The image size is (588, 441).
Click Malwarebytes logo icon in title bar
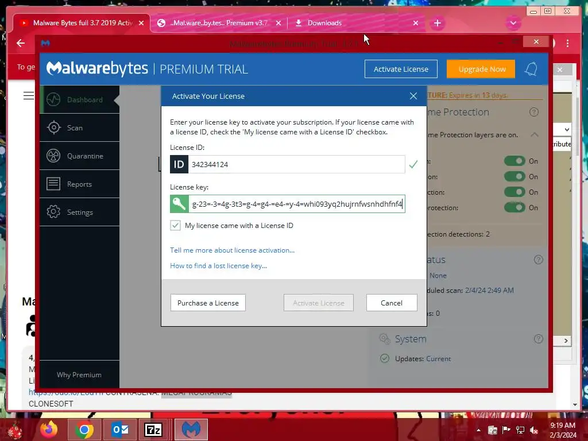coord(45,43)
